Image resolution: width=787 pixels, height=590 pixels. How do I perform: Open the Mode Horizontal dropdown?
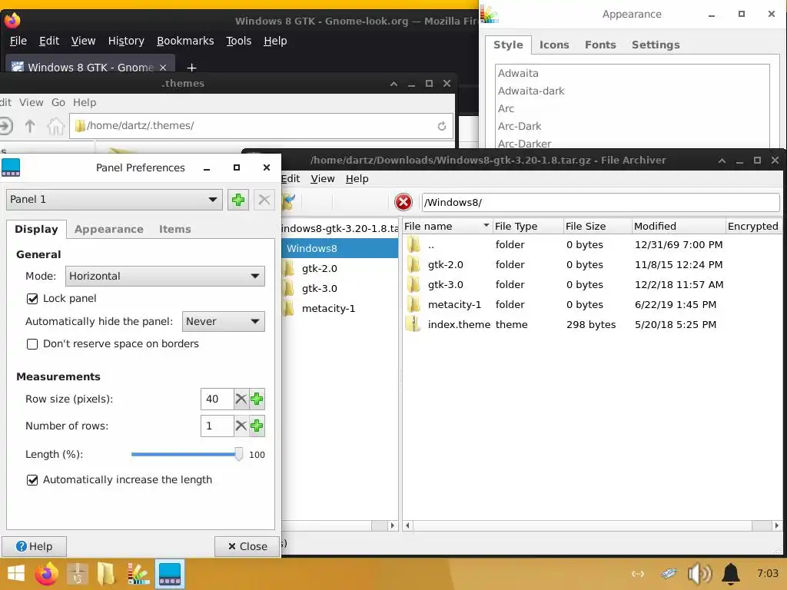(x=164, y=276)
